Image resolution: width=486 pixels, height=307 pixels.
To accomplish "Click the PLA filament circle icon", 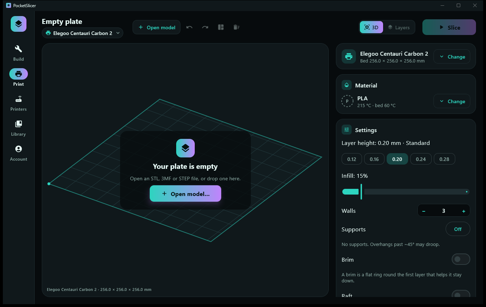I will (347, 101).
